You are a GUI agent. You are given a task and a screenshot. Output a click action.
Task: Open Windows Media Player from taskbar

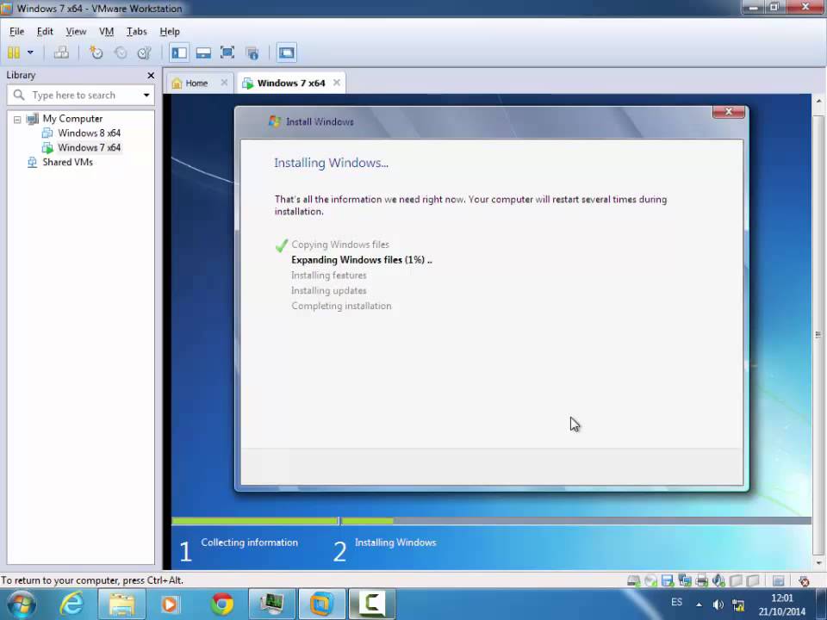(170, 604)
